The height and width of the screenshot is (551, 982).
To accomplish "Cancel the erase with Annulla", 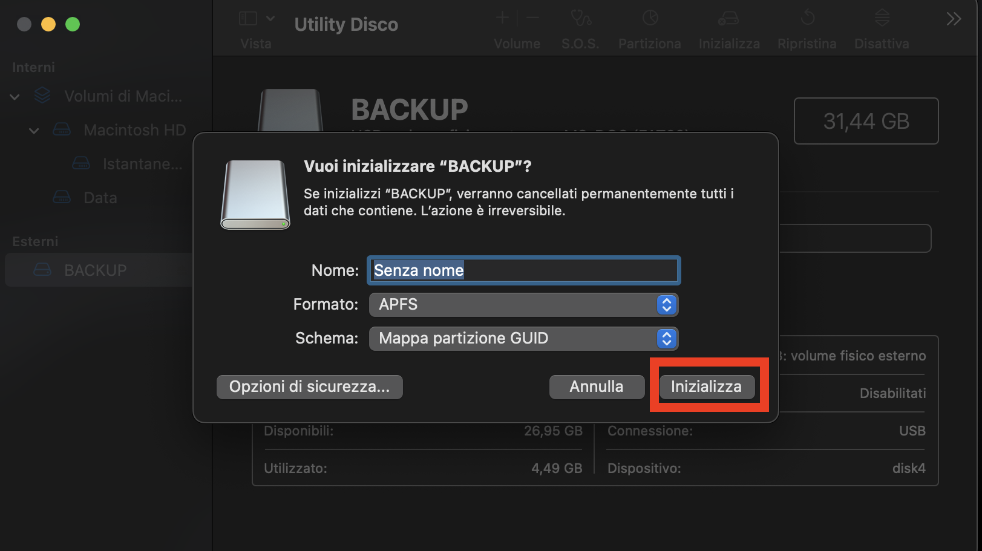I will pos(597,386).
